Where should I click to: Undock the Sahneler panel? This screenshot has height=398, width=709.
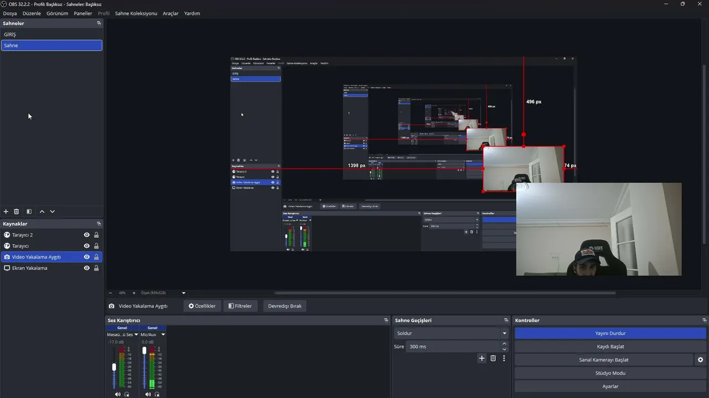(x=99, y=23)
